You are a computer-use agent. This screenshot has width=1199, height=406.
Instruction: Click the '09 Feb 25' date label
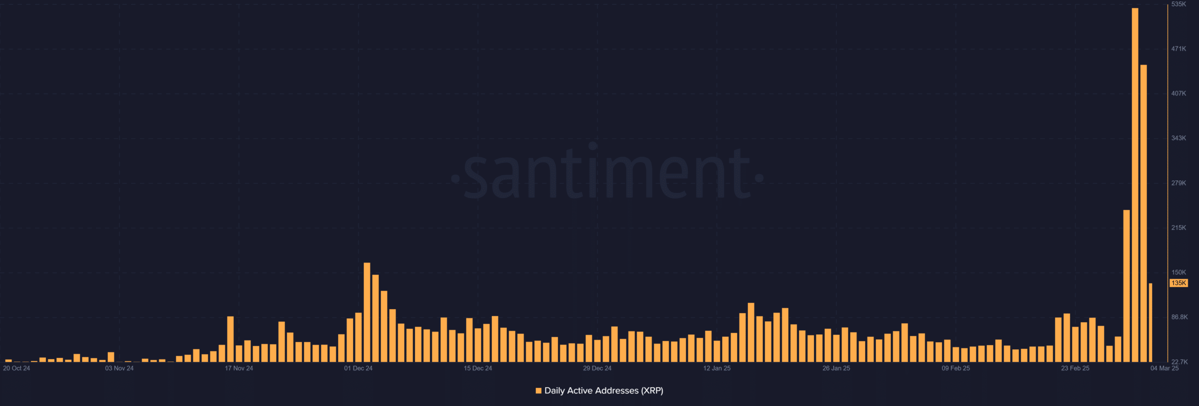(x=956, y=369)
